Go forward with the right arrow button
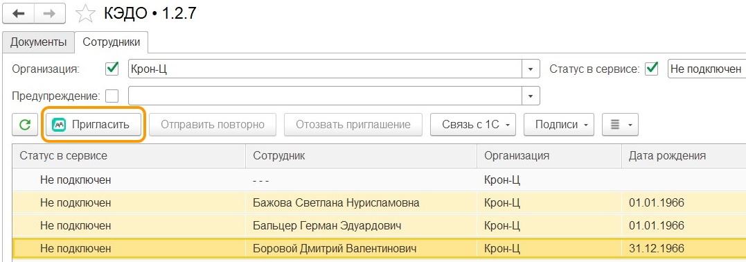The image size is (746, 262). pos(49,13)
